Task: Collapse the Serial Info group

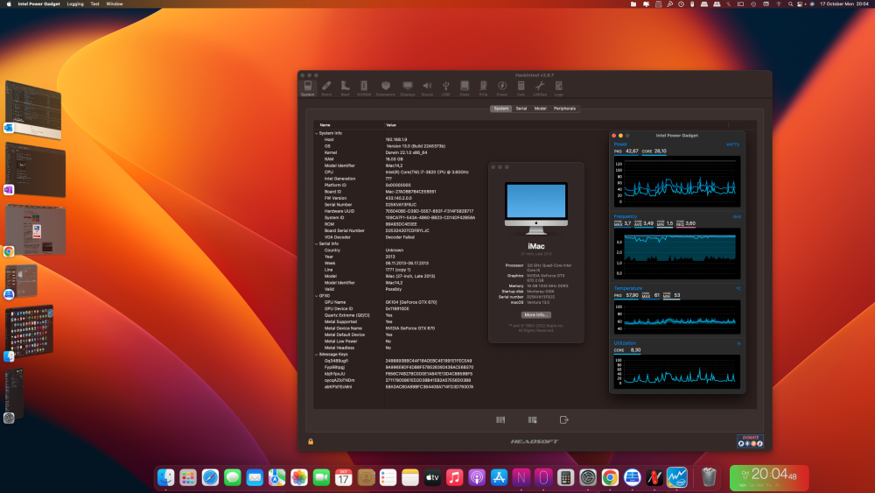Action: [317, 244]
